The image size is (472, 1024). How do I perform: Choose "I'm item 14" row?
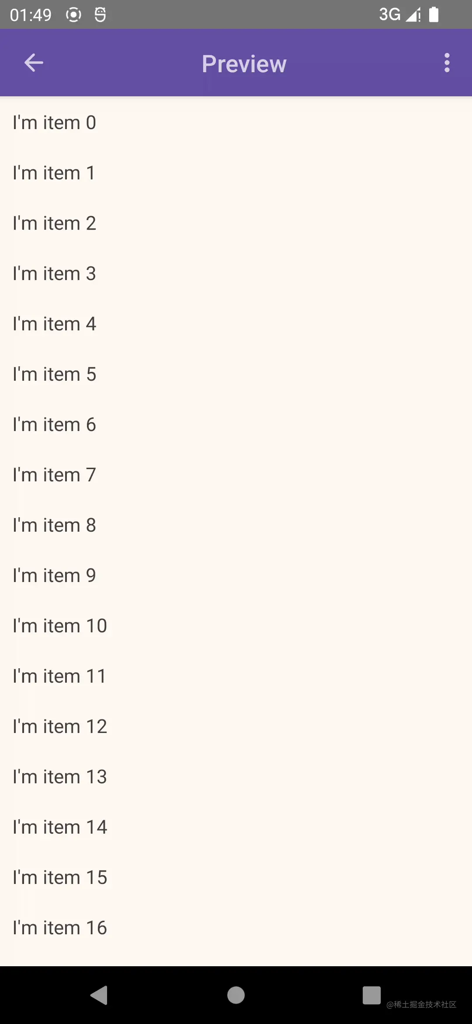236,827
